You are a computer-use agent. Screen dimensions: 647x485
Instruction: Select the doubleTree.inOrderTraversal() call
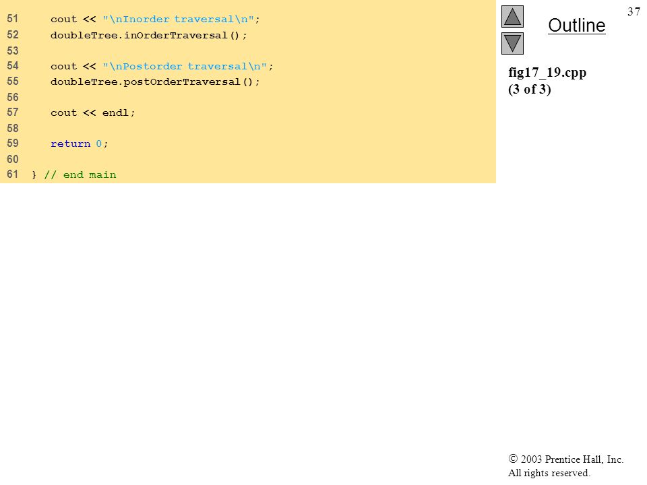coord(148,36)
